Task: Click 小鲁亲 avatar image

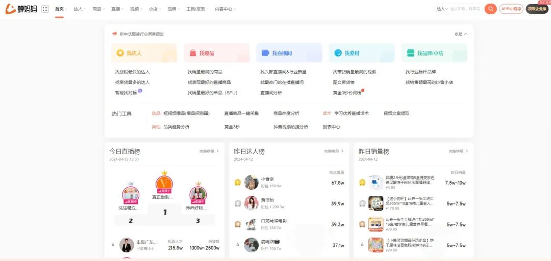Action: point(251,182)
